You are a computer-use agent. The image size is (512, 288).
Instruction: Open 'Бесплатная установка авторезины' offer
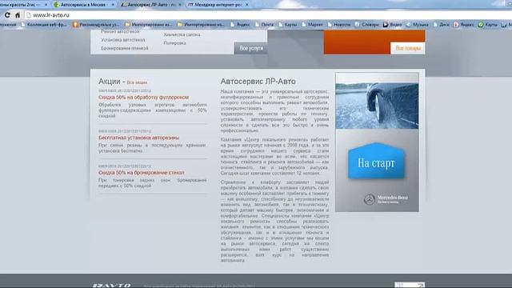[138, 138]
